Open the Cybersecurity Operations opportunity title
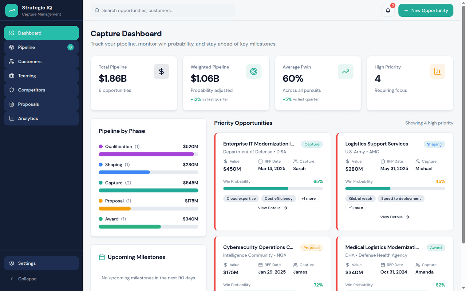The height and width of the screenshot is (291, 466). [x=258, y=247]
